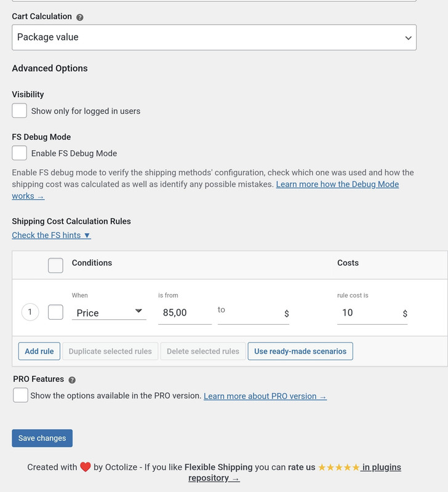Click the Add rule button
The height and width of the screenshot is (492, 448).
[39, 351]
